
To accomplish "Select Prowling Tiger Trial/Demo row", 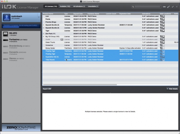I will pyautogui.click(x=110, y=51).
